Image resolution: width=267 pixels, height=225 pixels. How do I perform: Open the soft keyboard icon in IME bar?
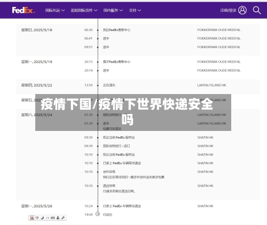coord(53,218)
